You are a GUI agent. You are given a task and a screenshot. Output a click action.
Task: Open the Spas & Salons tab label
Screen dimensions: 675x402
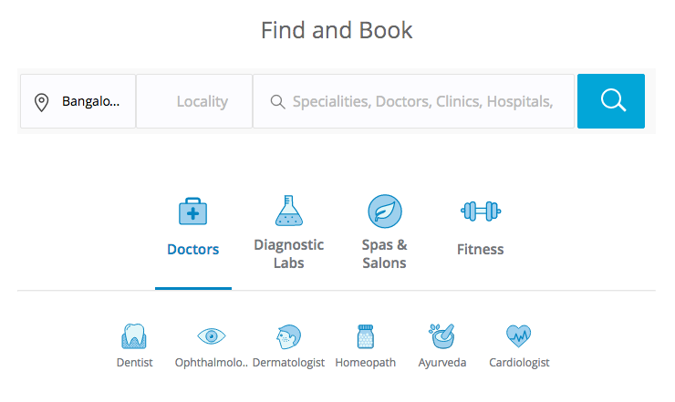(x=384, y=253)
